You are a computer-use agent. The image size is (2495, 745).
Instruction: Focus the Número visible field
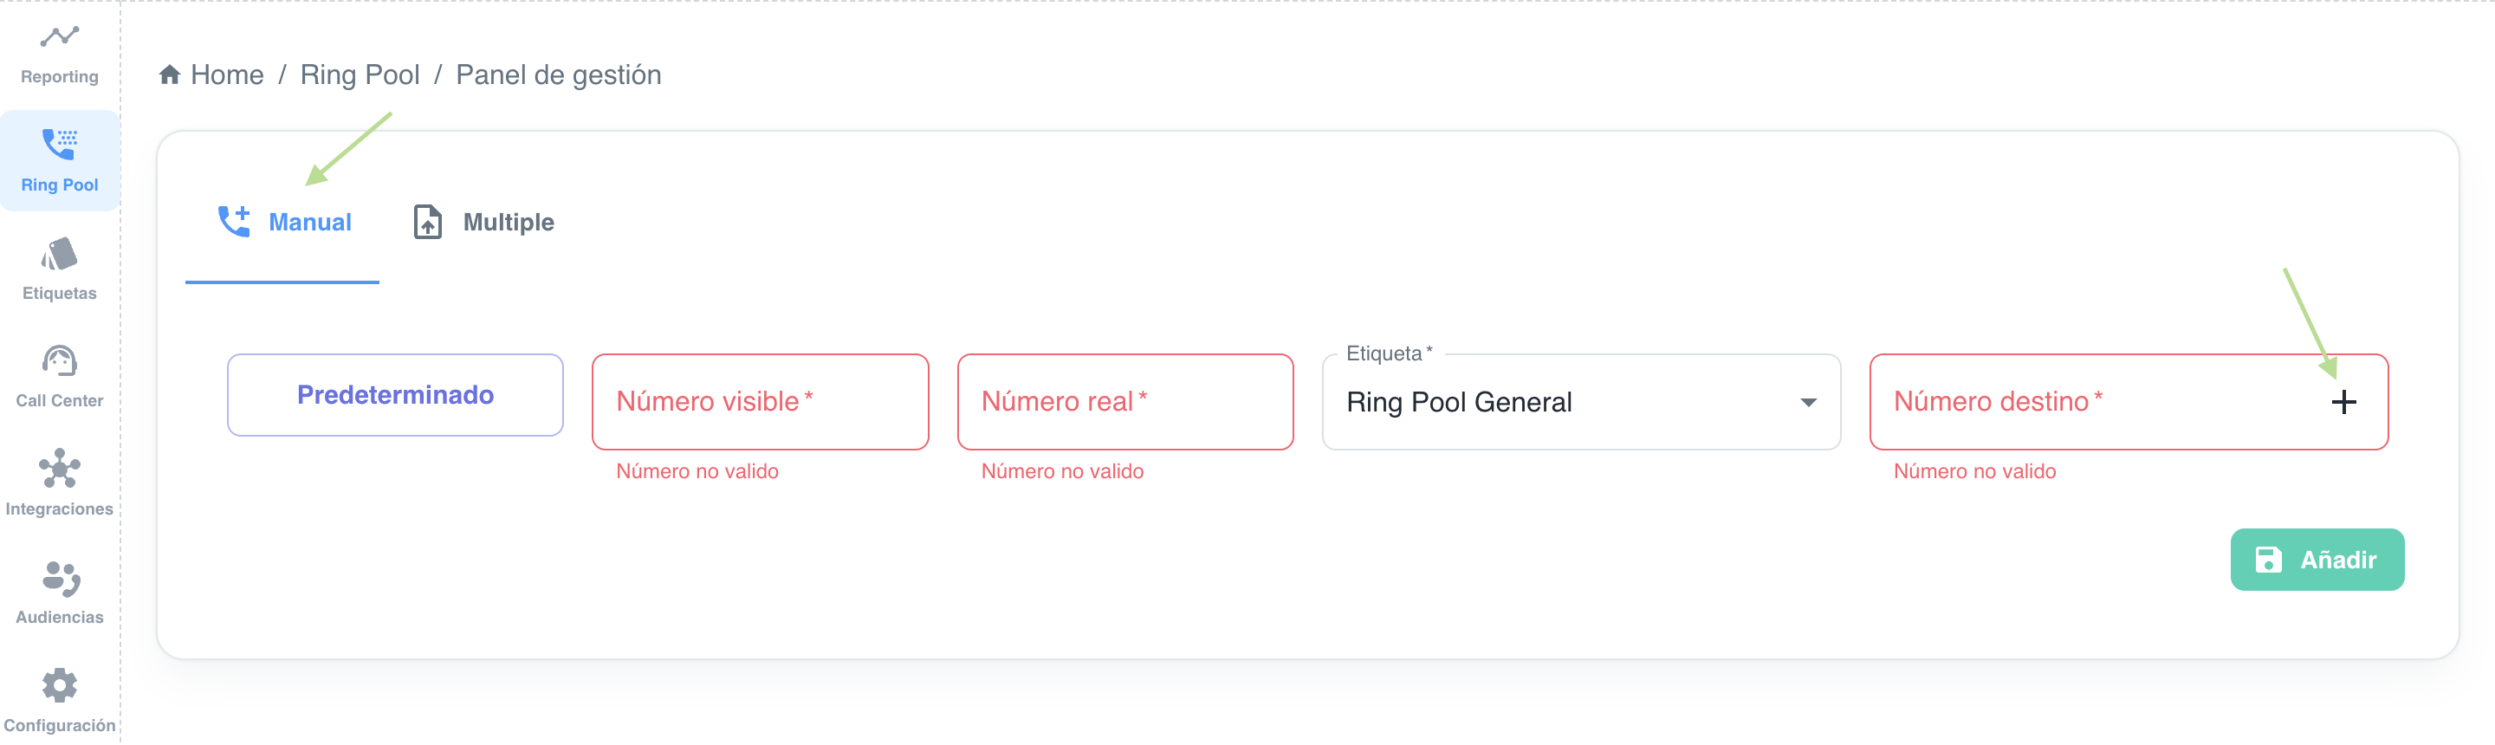click(761, 402)
